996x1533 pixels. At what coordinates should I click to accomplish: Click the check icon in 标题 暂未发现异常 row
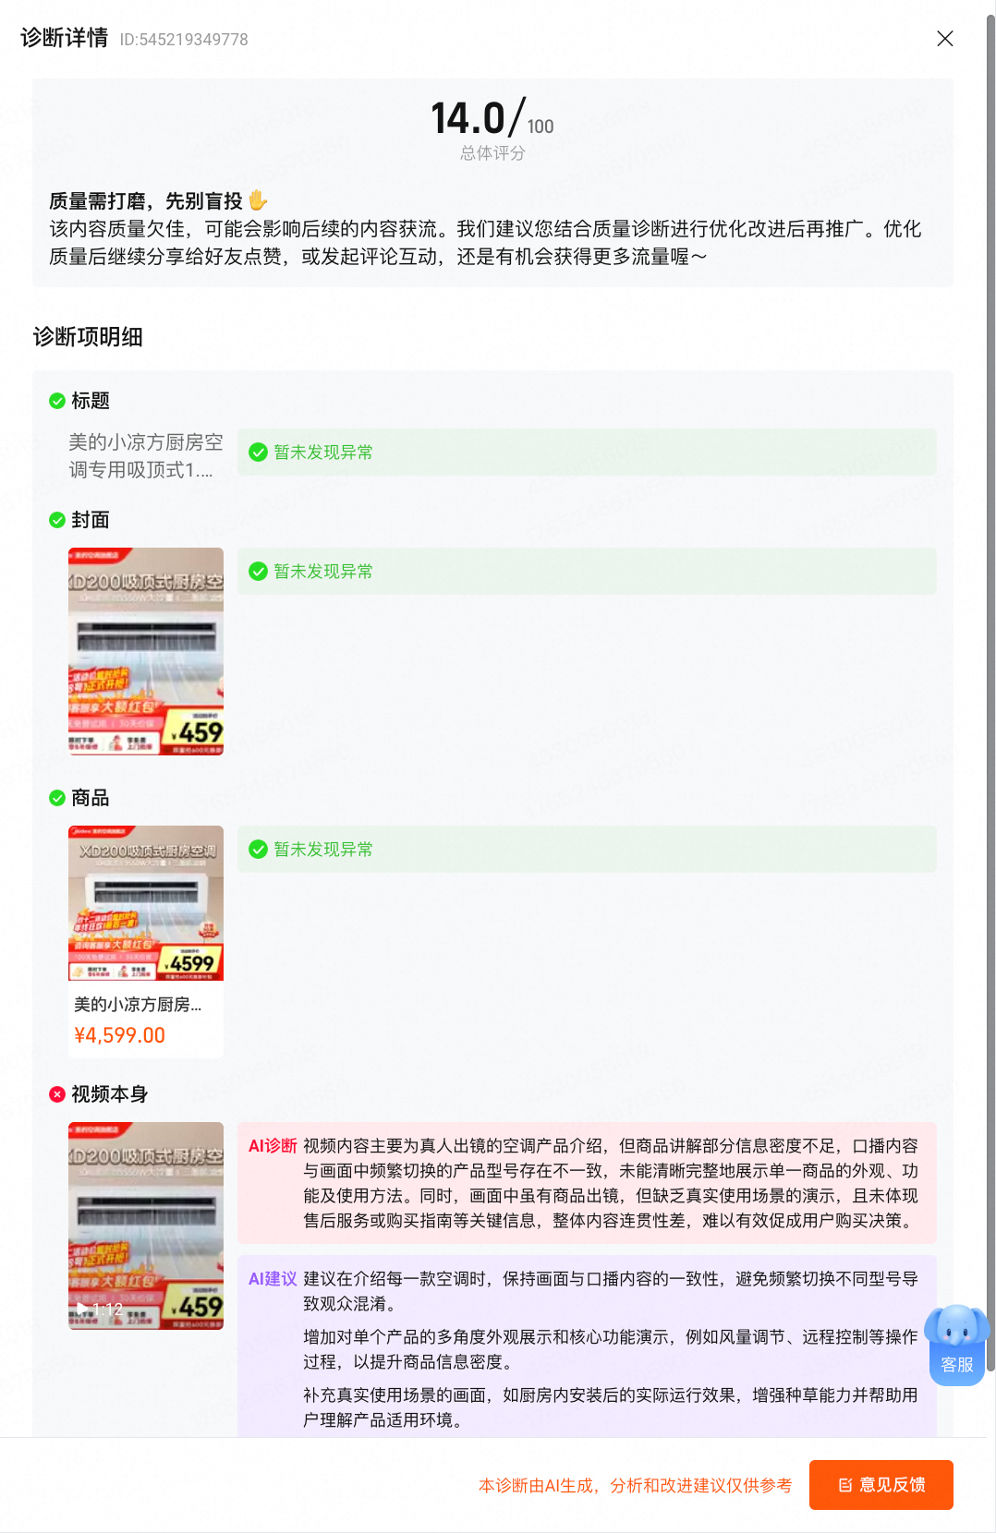coord(258,453)
